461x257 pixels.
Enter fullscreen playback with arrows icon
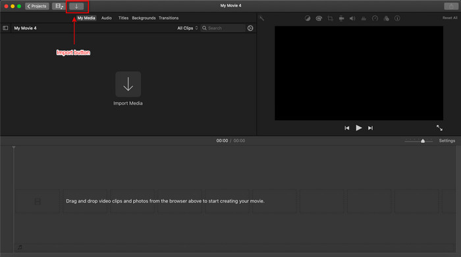pyautogui.click(x=439, y=128)
